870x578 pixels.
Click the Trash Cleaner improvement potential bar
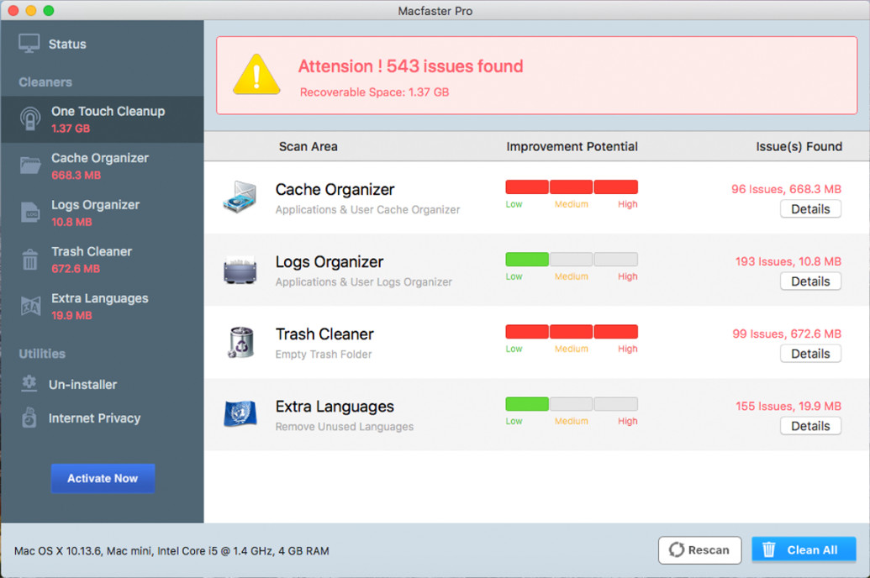572,332
